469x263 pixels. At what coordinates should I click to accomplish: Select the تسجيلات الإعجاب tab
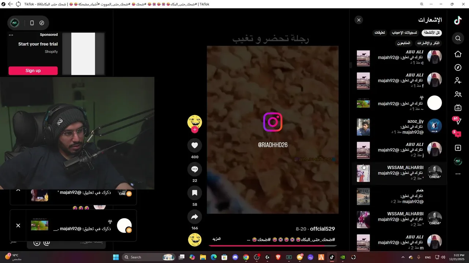tap(405, 33)
